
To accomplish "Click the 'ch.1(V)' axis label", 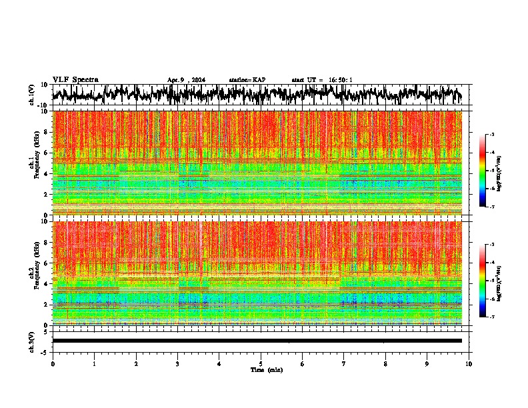I will (x=32, y=95).
